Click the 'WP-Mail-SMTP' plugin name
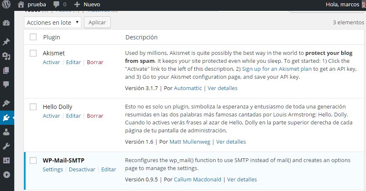Image resolution: width=366 pixels, height=191 pixels. [63, 160]
